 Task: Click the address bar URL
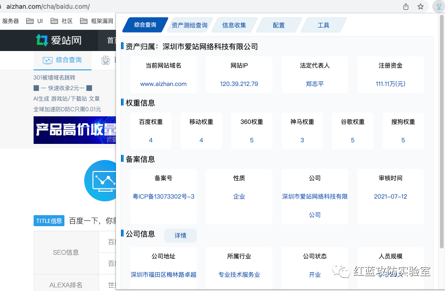(48, 6)
